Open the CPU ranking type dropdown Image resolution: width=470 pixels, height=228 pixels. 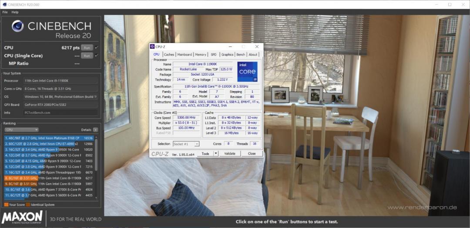(21, 130)
